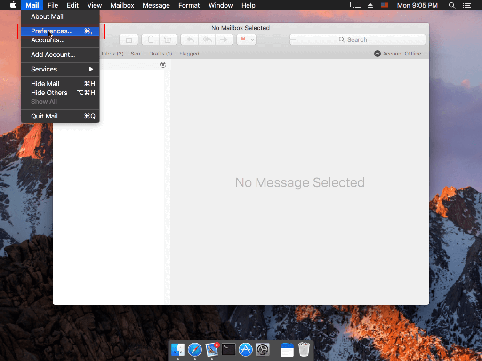This screenshot has width=482, height=361.
Task: Click the Reply arrow icon in toolbar
Action: coord(190,39)
